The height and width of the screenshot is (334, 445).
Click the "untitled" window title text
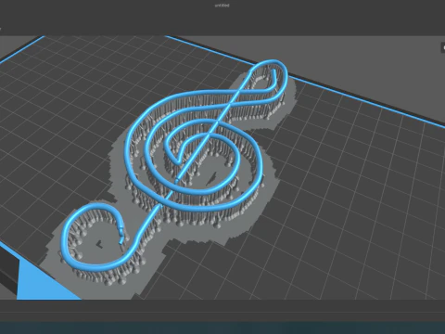pyautogui.click(x=222, y=6)
